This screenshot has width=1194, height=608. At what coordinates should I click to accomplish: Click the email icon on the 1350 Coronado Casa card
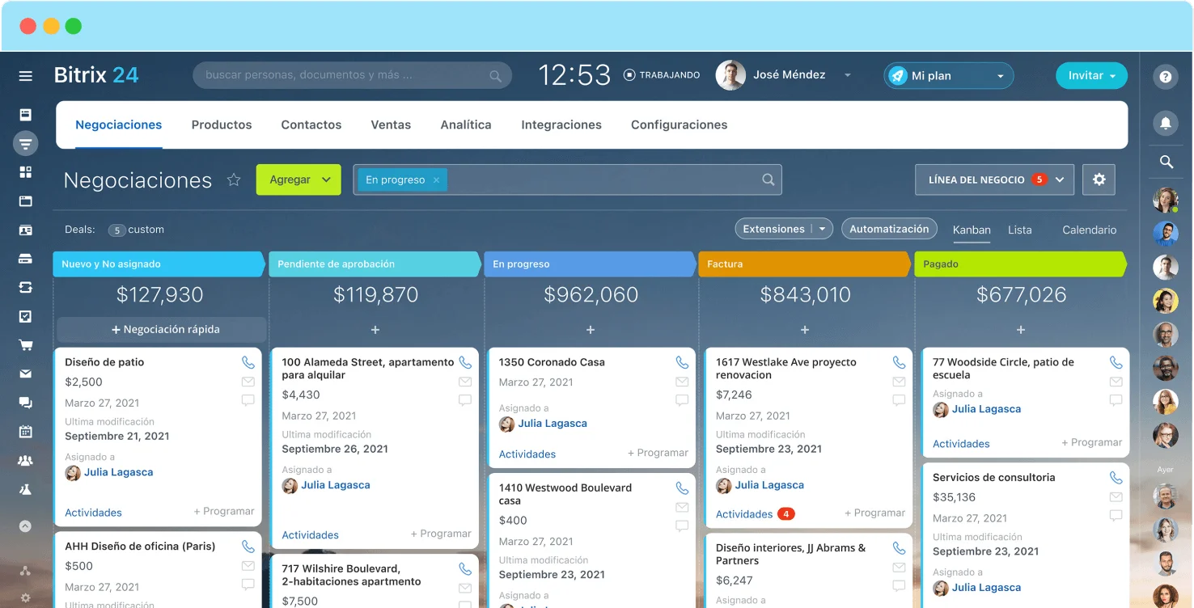point(682,382)
